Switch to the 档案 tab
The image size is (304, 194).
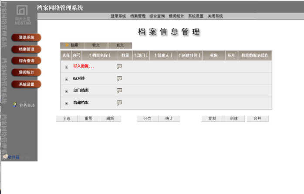72,45
